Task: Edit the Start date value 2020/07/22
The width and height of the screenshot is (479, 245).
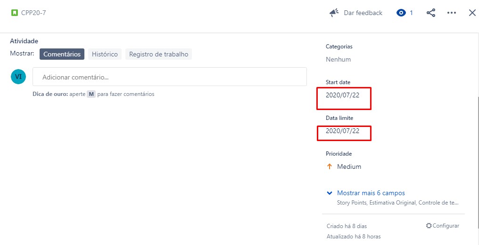Action: click(342, 95)
